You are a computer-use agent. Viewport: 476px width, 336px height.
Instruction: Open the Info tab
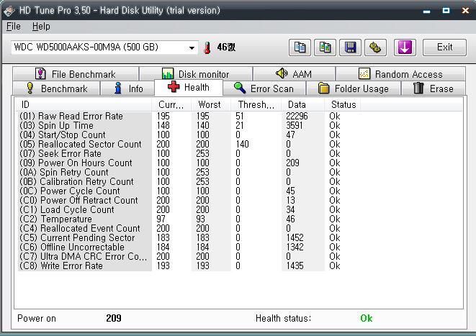point(127,88)
